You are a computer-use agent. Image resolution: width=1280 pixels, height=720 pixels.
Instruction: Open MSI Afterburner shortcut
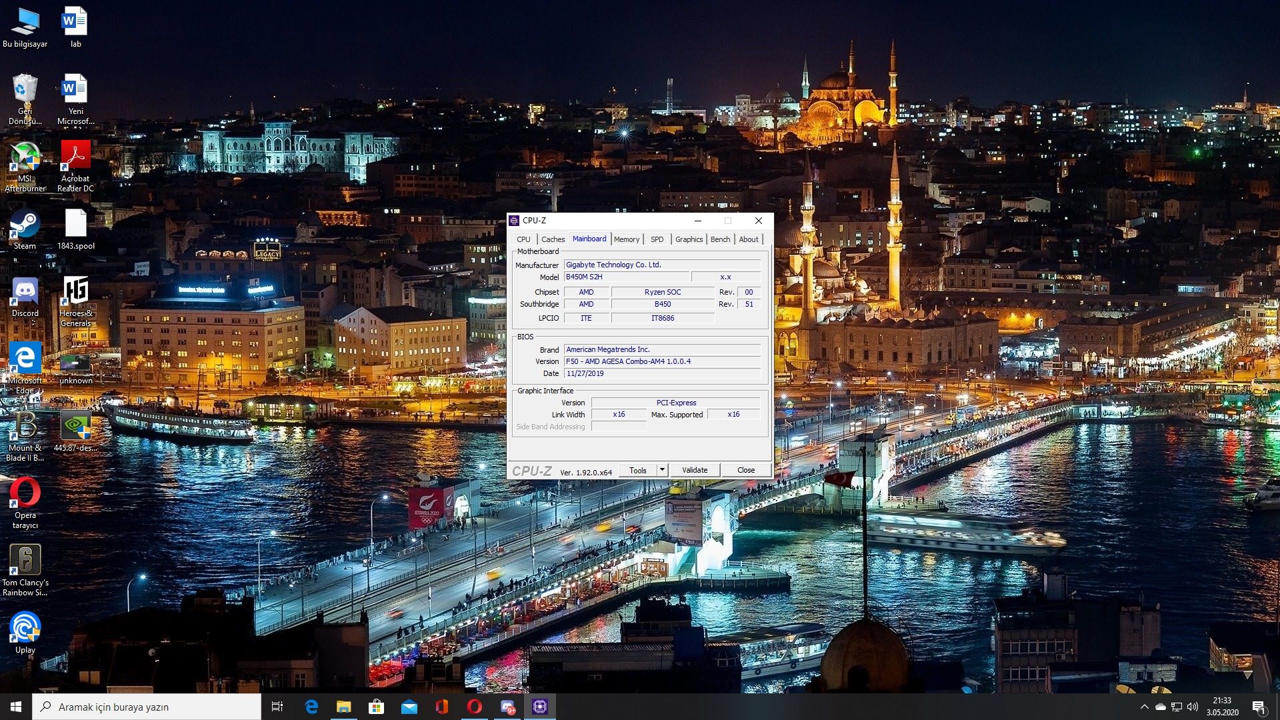coord(25,159)
